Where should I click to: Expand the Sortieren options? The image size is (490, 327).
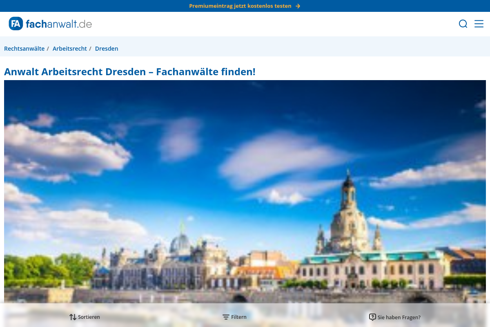[x=89, y=317]
